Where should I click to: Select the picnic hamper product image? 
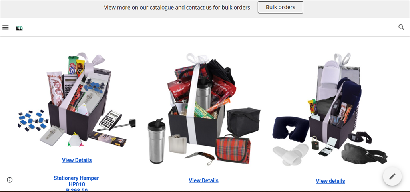click(x=204, y=109)
